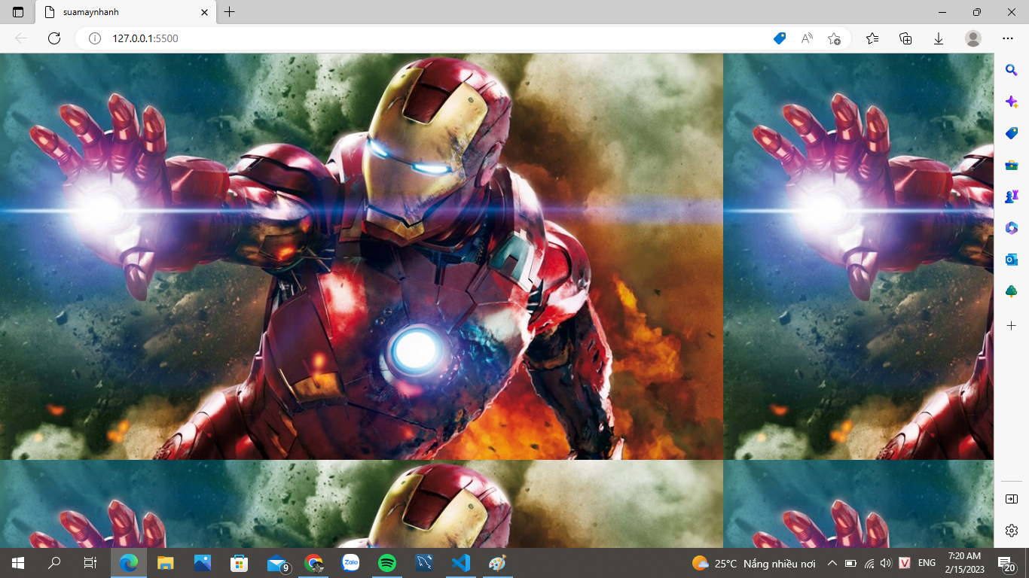This screenshot has height=578, width=1029.
Task: Open sidebar Shopping tag
Action: pyautogui.click(x=1012, y=133)
